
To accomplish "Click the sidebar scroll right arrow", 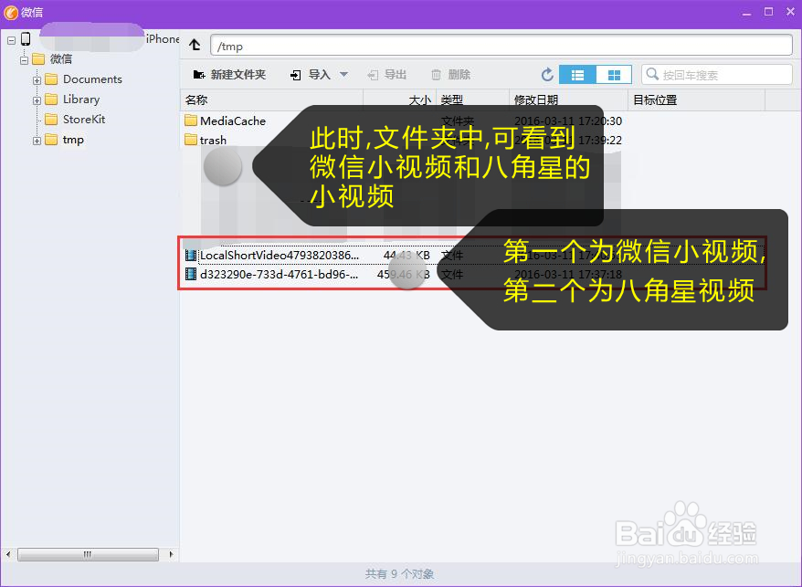I will (171, 554).
